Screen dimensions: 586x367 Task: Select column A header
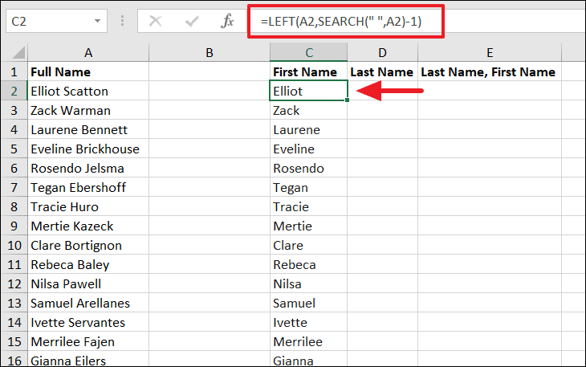pyautogui.click(x=88, y=53)
